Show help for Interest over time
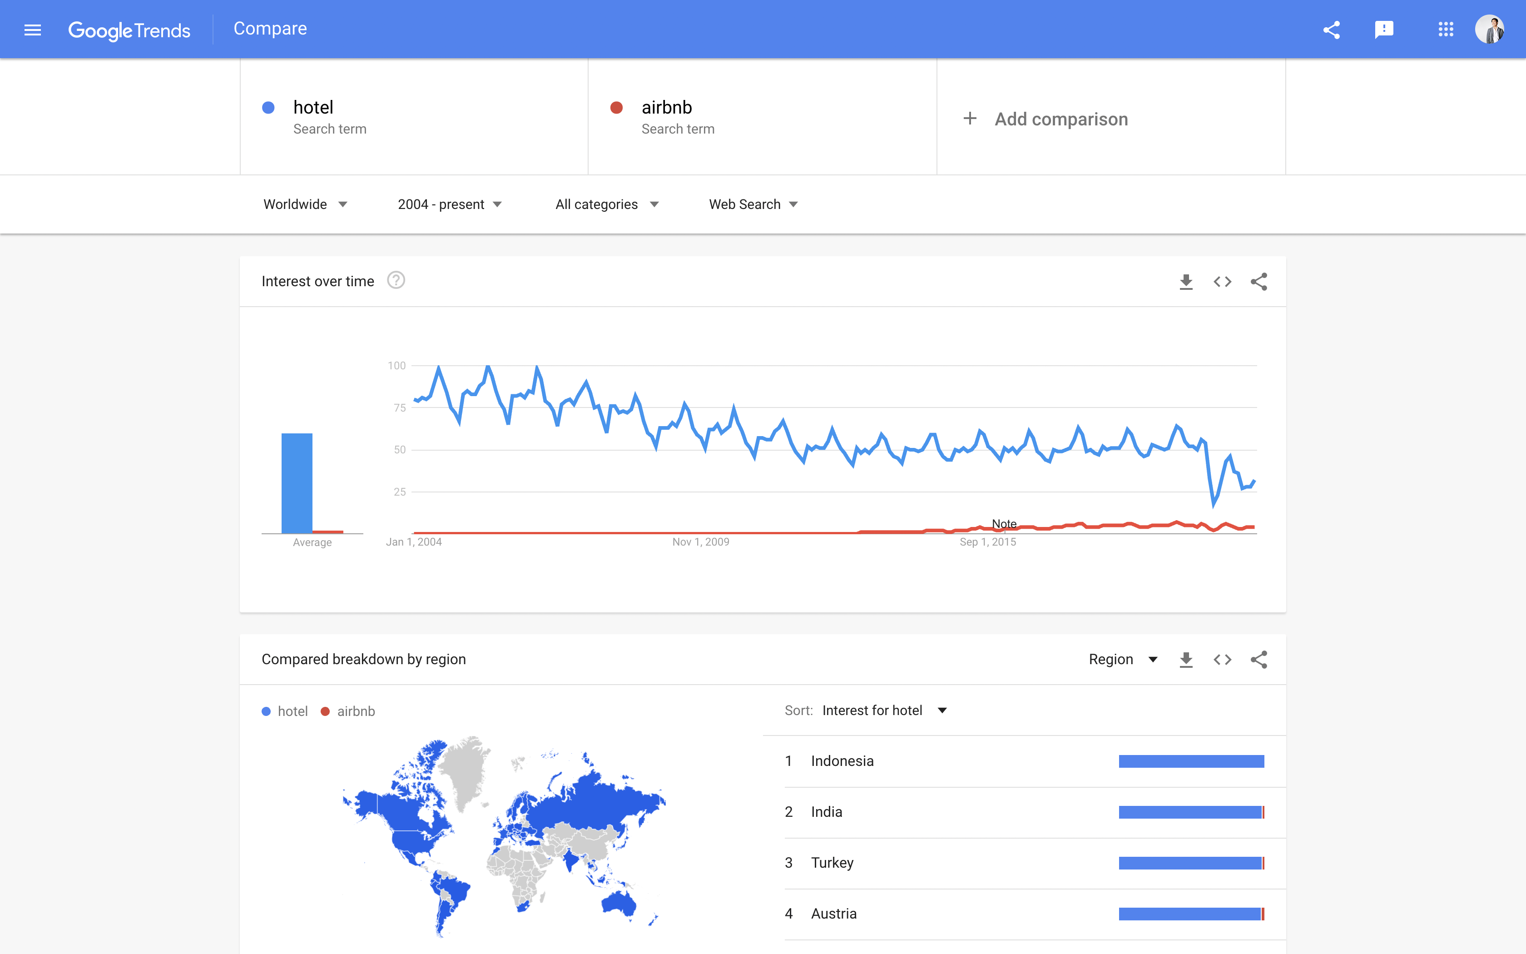The height and width of the screenshot is (954, 1526). pos(396,280)
